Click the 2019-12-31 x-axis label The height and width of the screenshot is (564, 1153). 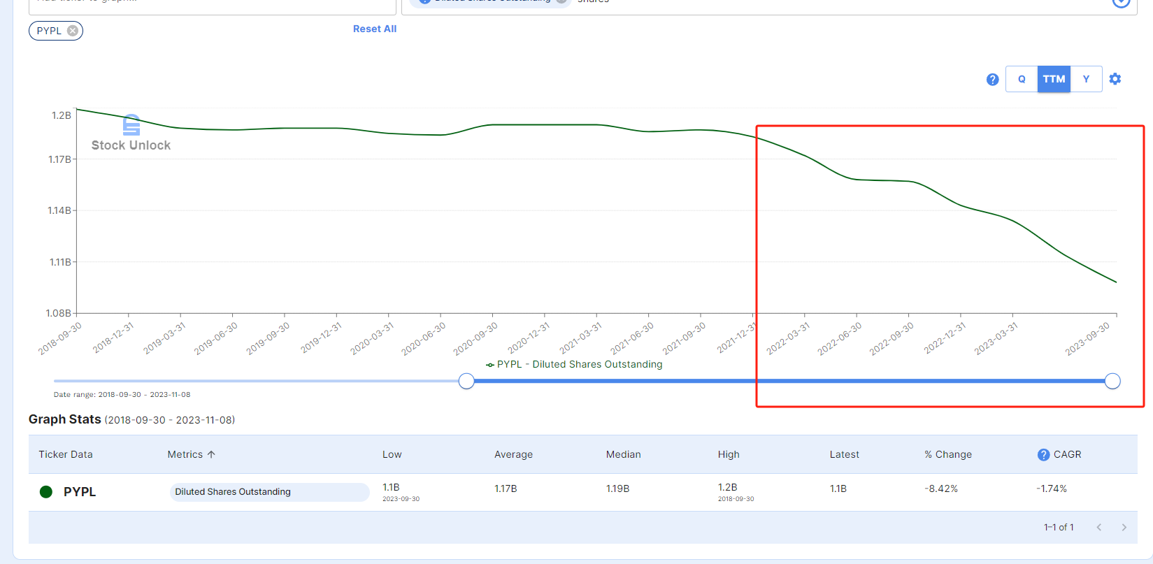(321, 338)
